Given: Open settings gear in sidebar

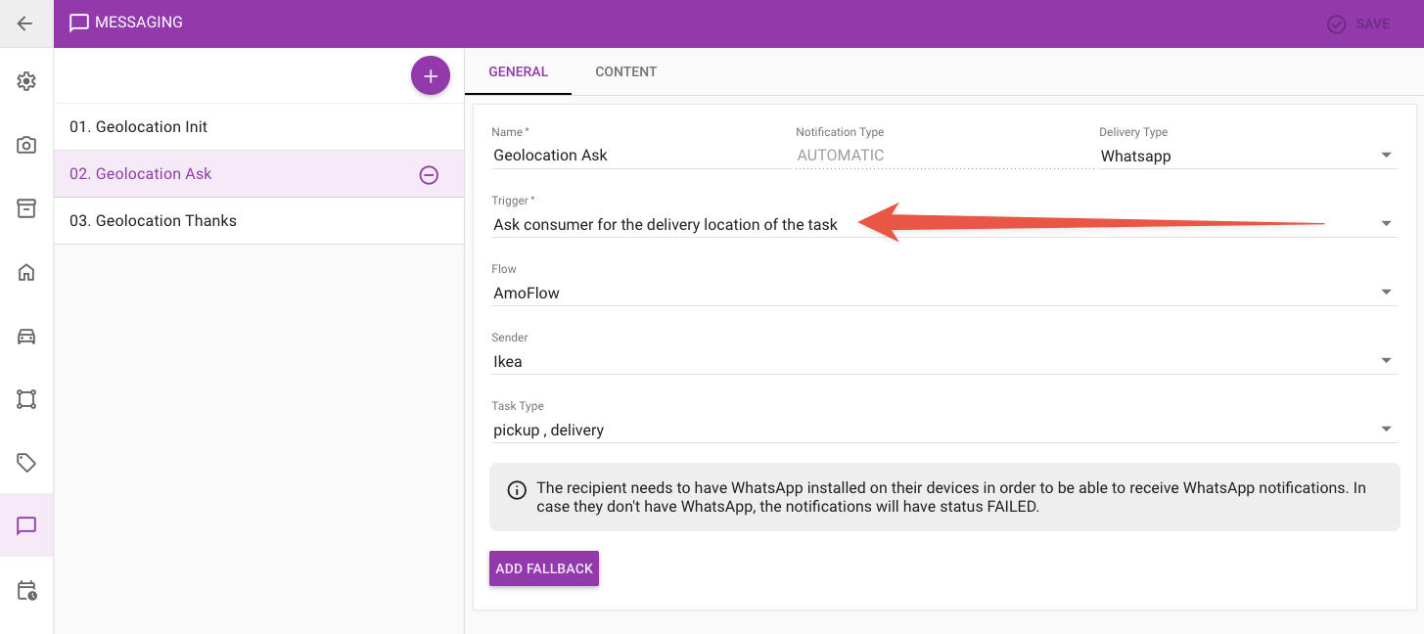Looking at the screenshot, I should (26, 81).
